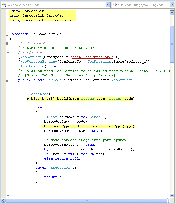Click the BasicProfile1_1 text
This screenshot has width=176, height=204.
129,62
